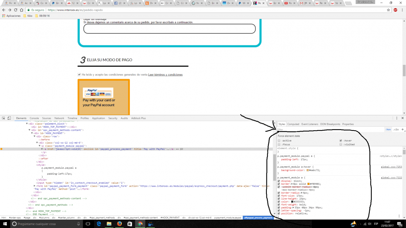The image size is (406, 228).
Task: Expand the paypal_process_payment anchor node
Action: pos(42,149)
